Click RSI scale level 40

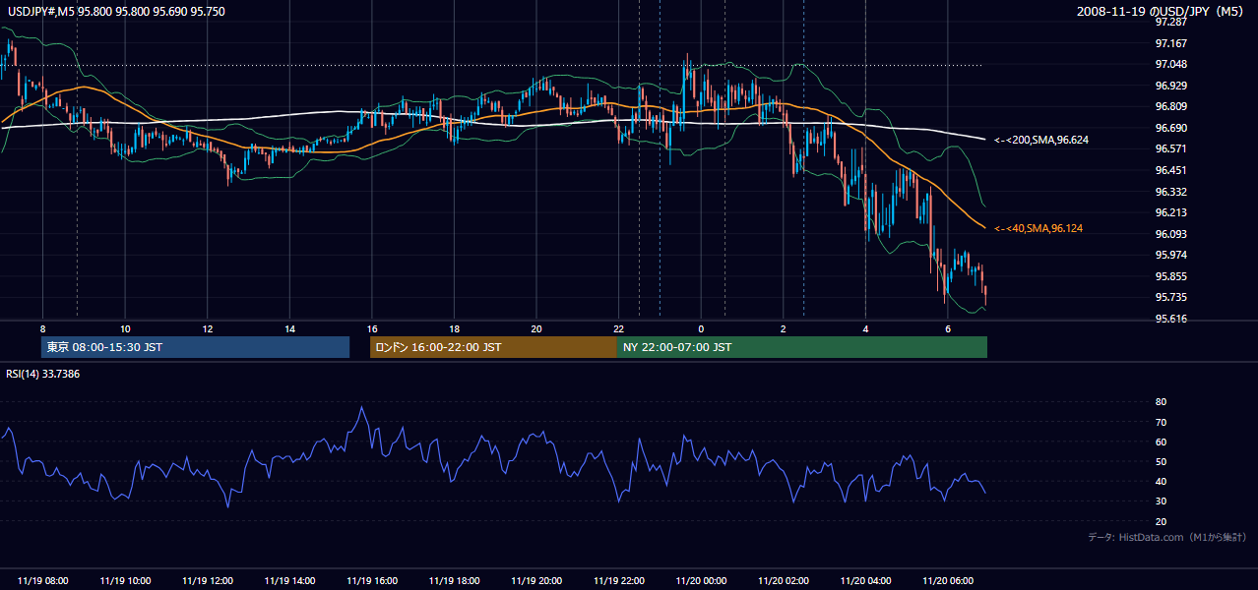(x=1161, y=481)
